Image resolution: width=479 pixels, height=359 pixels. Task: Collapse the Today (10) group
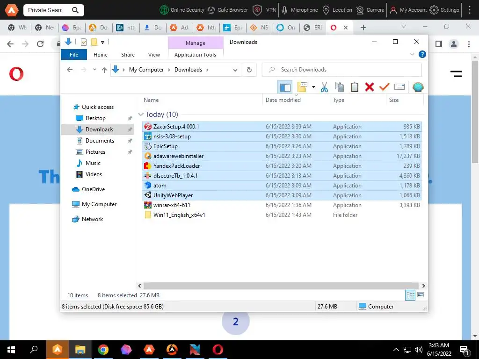(x=141, y=115)
